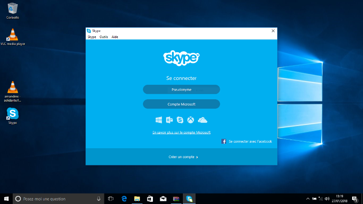Viewport: 363px width, 204px height.
Task: Launch Microsoft Edge from taskbar
Action: [x=124, y=199]
